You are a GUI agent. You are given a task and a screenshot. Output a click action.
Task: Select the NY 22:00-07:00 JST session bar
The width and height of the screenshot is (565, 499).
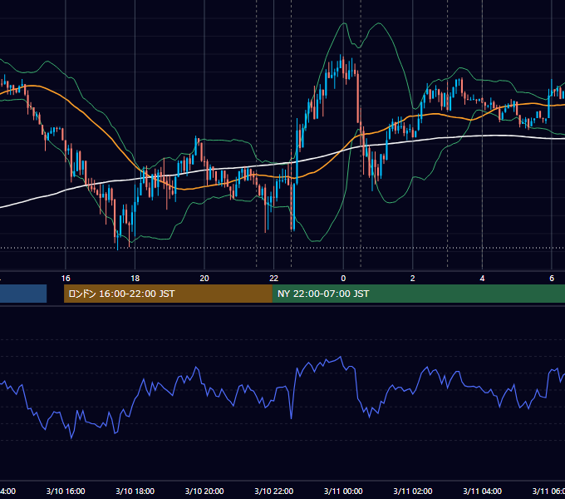tap(419, 294)
